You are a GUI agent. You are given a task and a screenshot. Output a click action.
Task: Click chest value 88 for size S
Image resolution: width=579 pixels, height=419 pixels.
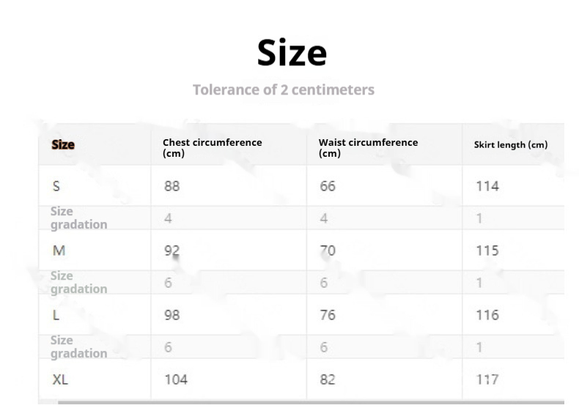(x=172, y=186)
